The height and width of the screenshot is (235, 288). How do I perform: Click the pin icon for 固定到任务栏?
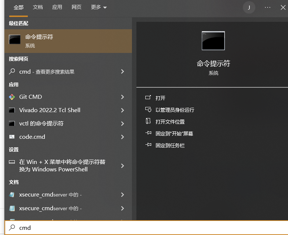pos(148,145)
